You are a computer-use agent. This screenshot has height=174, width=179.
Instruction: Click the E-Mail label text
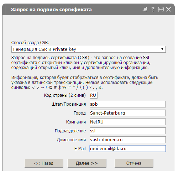point(80,149)
